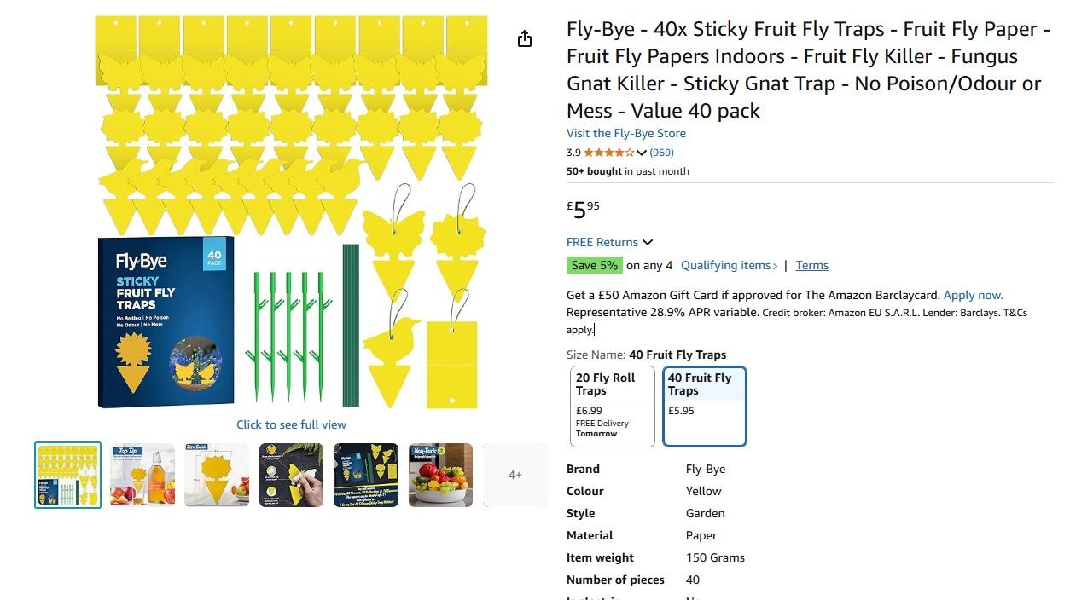Click the main product image
This screenshot has height=600, width=1070.
291,211
